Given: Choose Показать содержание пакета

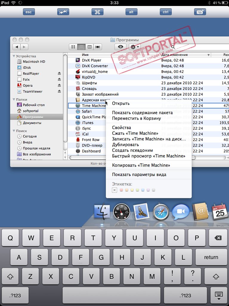Looking at the screenshot, I should [x=149, y=113].
